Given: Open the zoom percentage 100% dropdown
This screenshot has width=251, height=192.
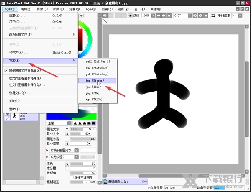Looking at the screenshot, I should pyautogui.click(x=148, y=15).
